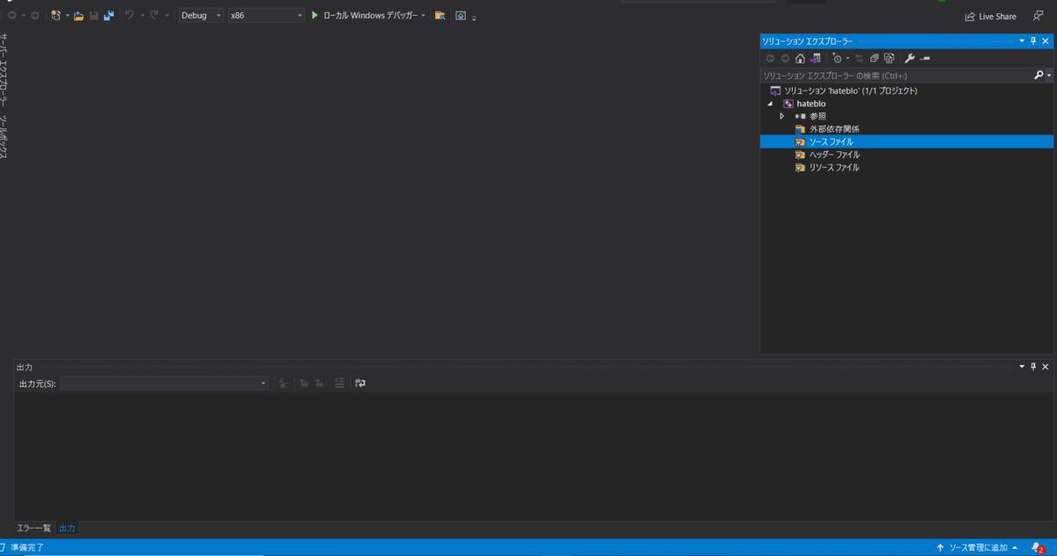Click the feedback person icon at top right

click(1038, 16)
